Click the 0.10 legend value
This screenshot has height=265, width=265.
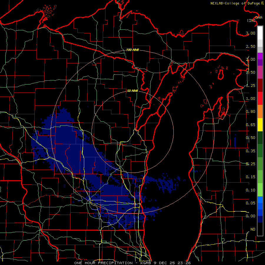(x=251, y=190)
